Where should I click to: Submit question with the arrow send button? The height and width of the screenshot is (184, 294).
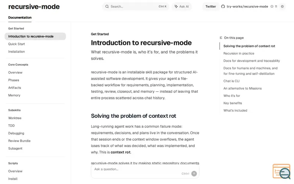194,173
